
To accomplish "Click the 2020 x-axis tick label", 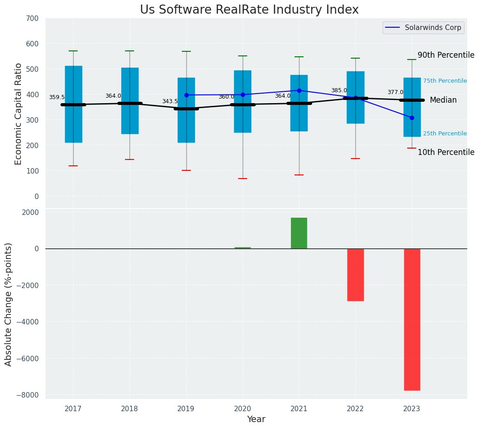I will [242, 409].
